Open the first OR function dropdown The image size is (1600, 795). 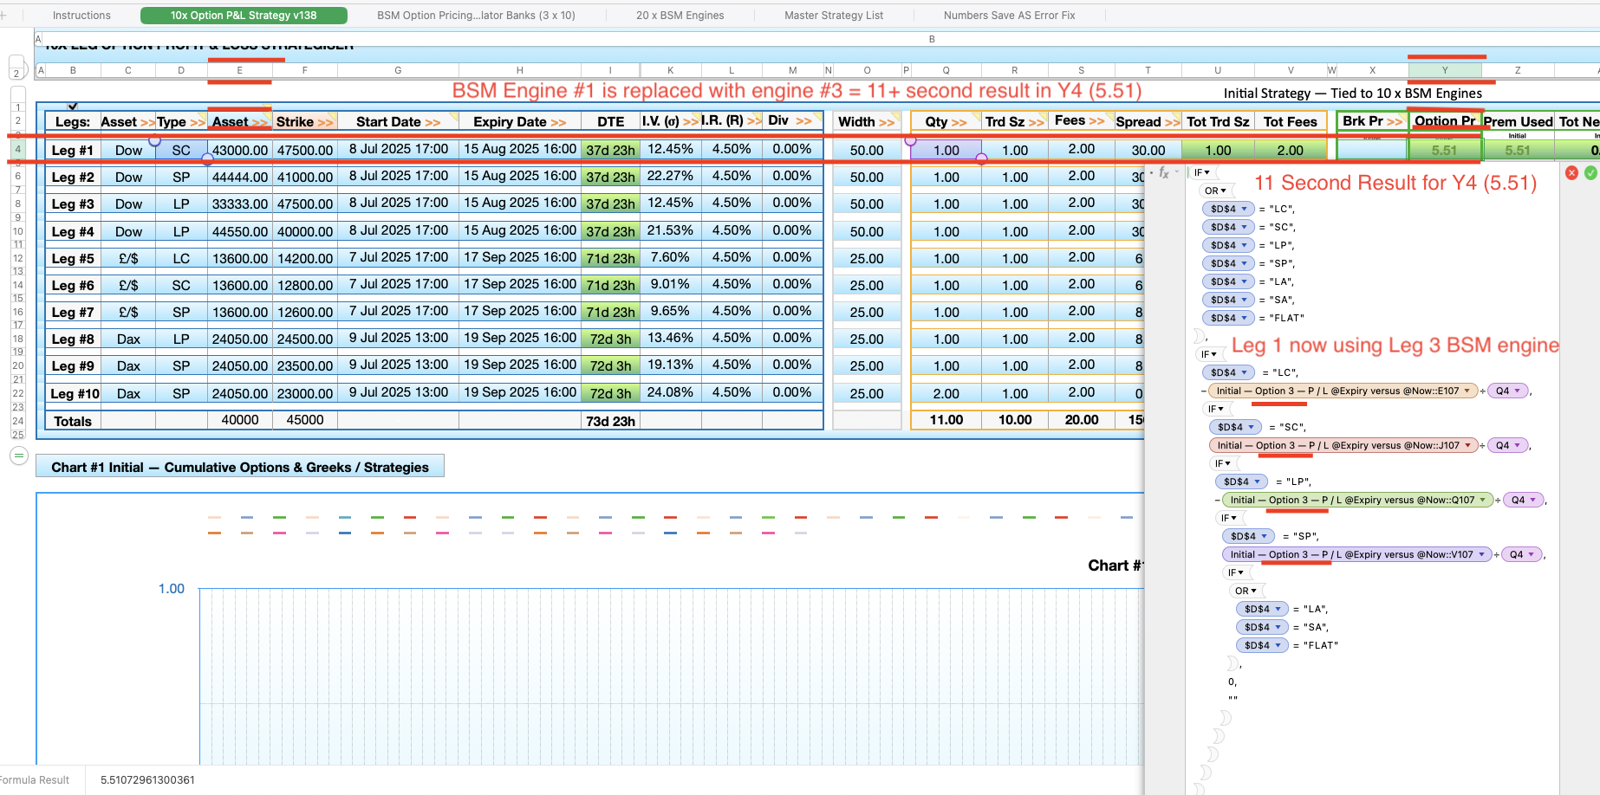coord(1216,191)
